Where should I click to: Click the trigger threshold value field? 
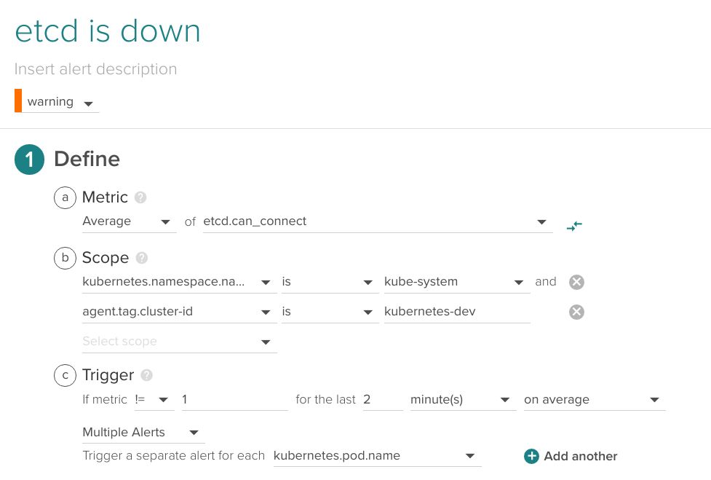click(234, 400)
